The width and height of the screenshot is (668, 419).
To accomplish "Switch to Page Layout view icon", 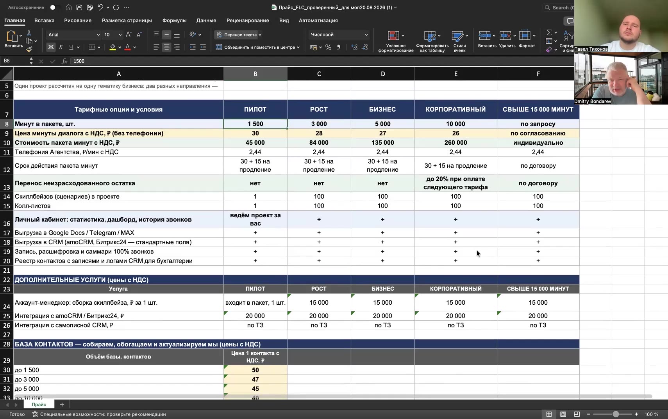I will coord(563,414).
